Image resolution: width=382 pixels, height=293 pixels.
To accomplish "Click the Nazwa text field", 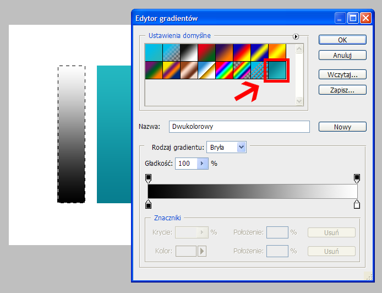I will [x=239, y=127].
